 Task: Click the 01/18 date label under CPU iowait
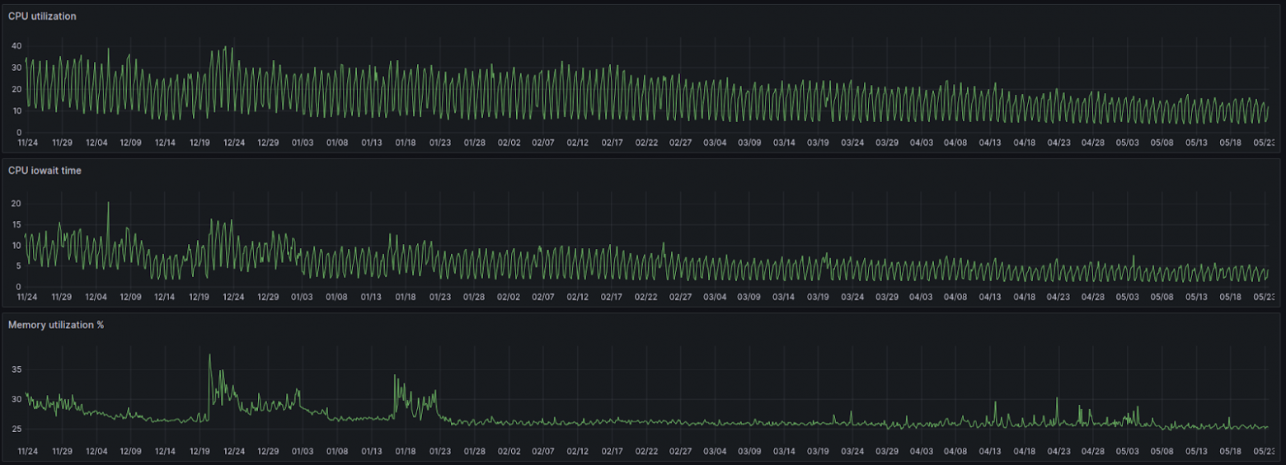click(x=405, y=297)
